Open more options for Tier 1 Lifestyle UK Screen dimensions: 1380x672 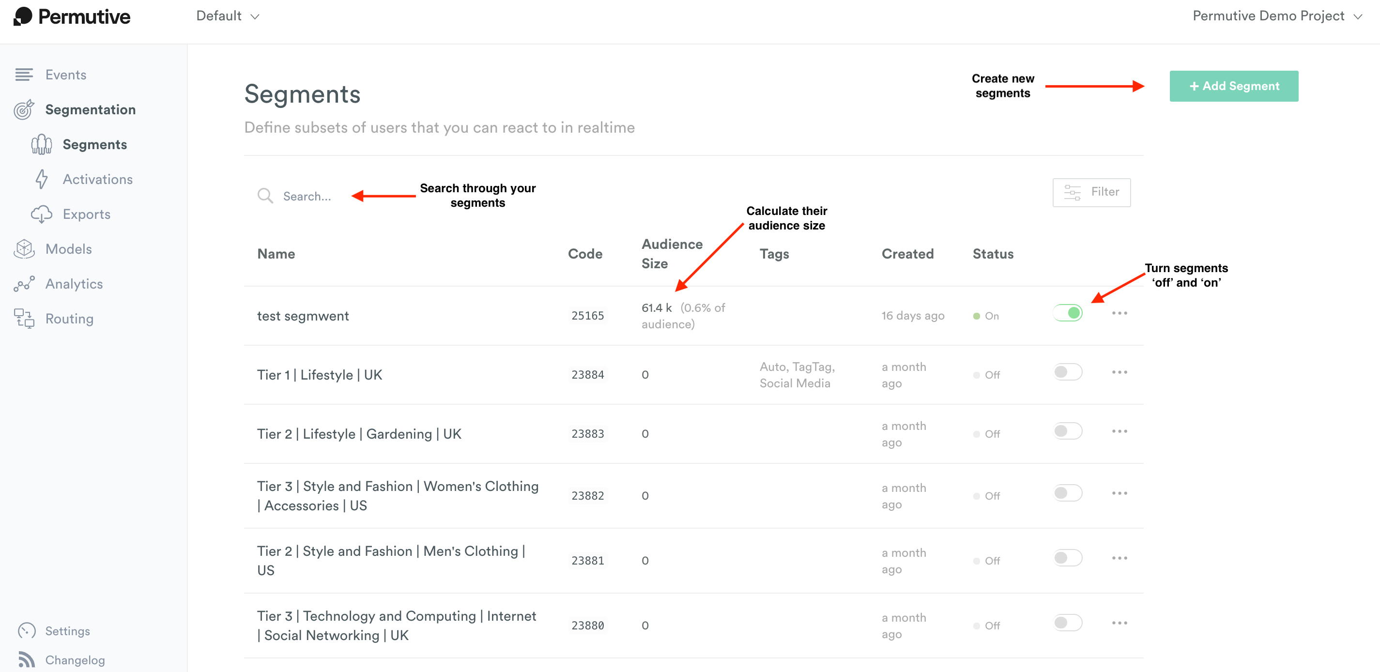coord(1119,372)
